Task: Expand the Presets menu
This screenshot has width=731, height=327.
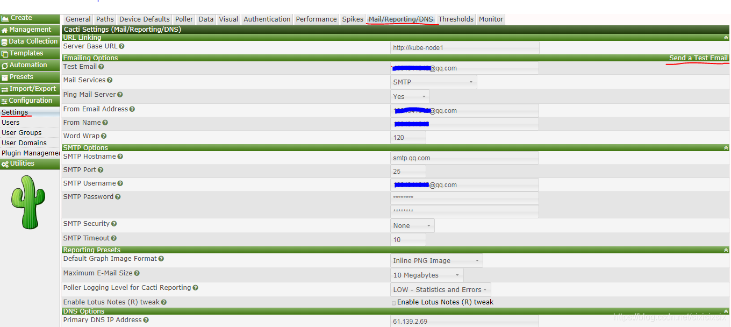Action: [x=30, y=77]
